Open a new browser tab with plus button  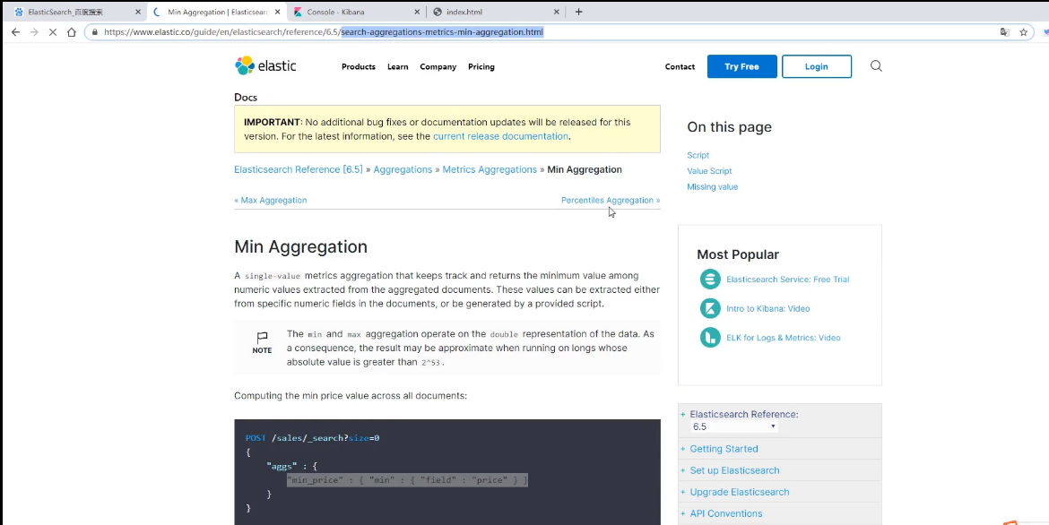coord(578,12)
